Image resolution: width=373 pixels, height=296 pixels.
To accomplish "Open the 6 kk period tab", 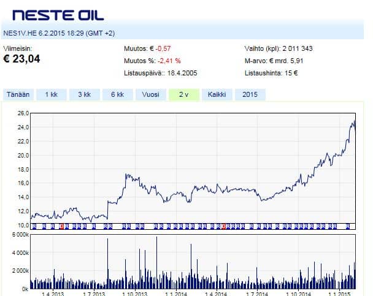I will (117, 94).
